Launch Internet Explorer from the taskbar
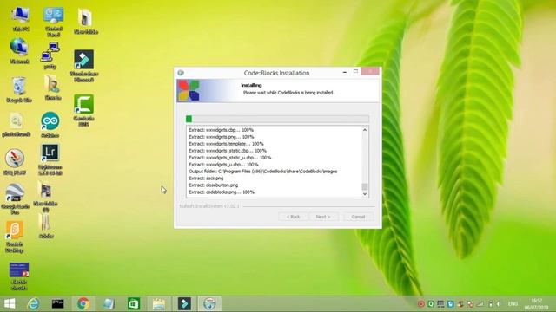The height and width of the screenshot is (312, 556). [x=33, y=303]
